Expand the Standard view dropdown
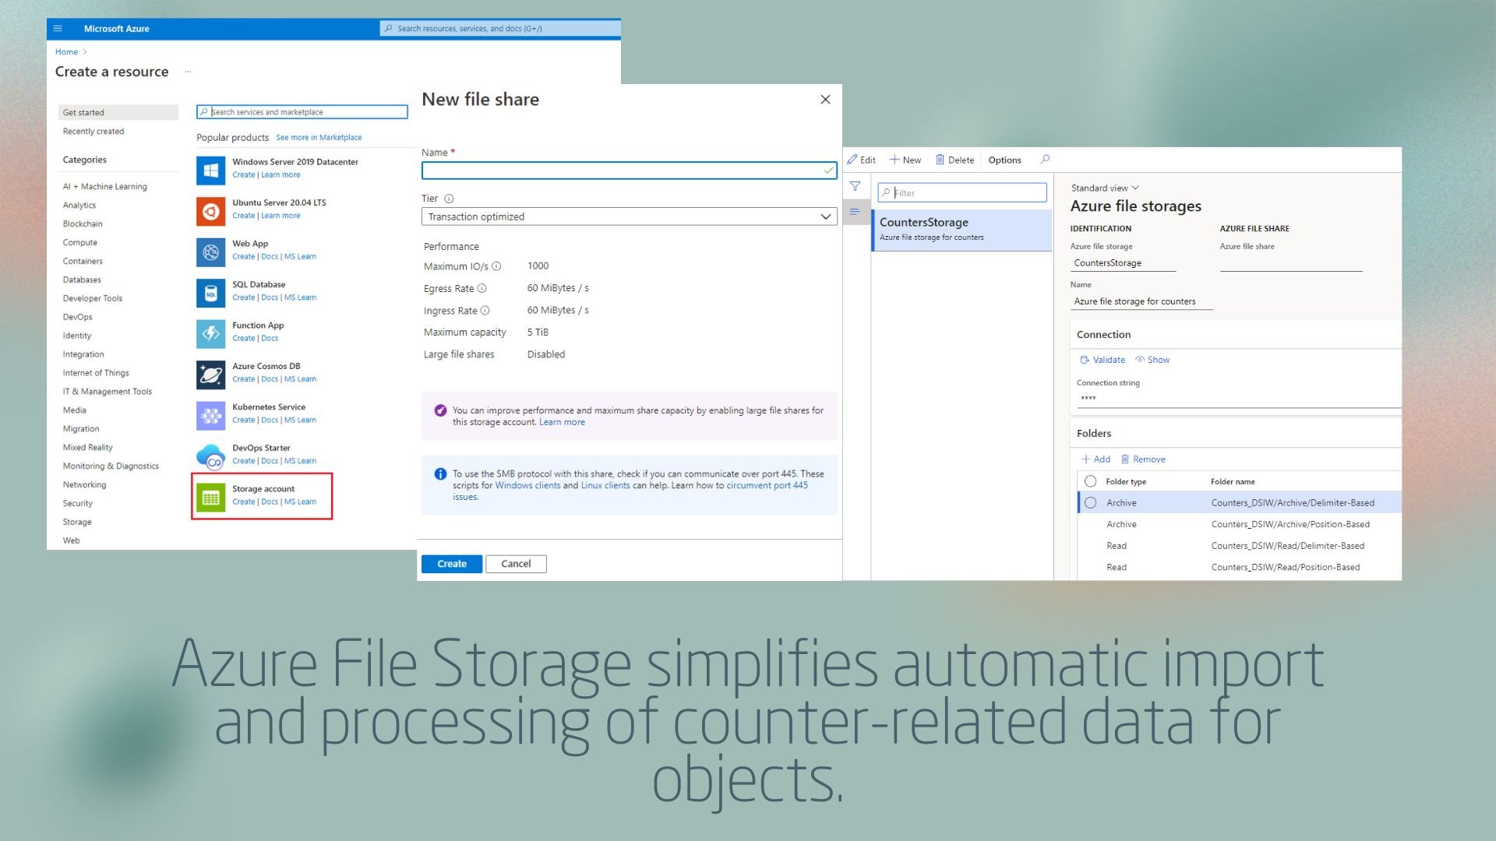The image size is (1496, 841). 1103,187
